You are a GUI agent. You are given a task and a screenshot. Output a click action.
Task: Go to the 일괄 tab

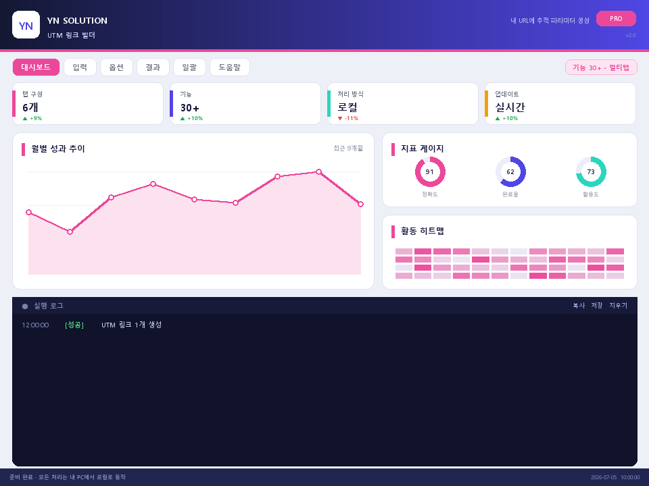(x=189, y=67)
